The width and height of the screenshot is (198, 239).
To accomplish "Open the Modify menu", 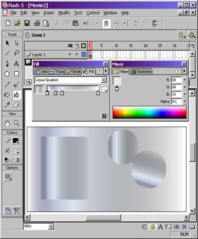I will pos(64,13).
